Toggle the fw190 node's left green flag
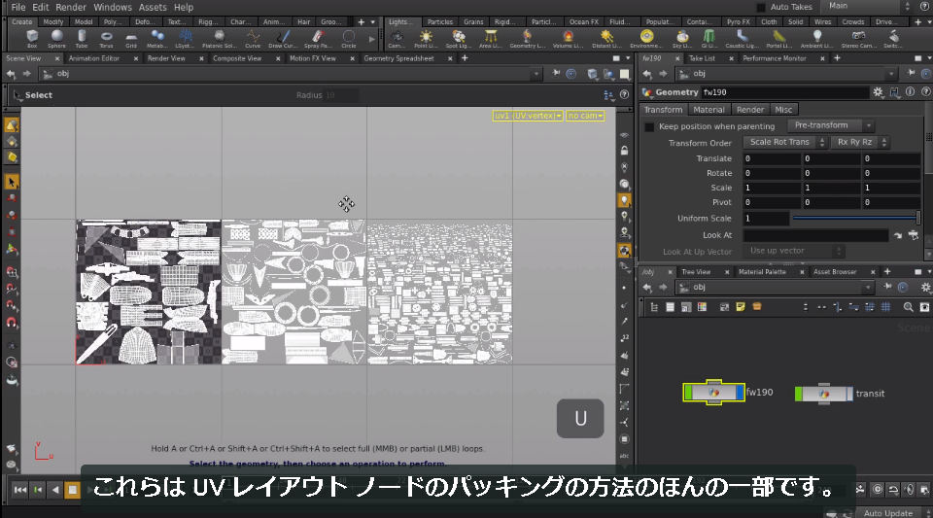Screen dimensions: 933x518 (x=688, y=393)
